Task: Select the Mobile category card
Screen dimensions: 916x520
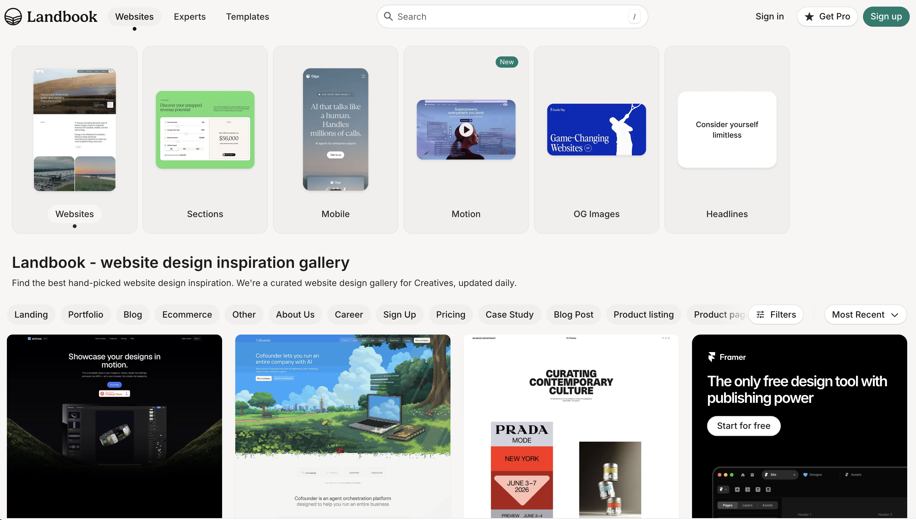Action: tap(336, 140)
